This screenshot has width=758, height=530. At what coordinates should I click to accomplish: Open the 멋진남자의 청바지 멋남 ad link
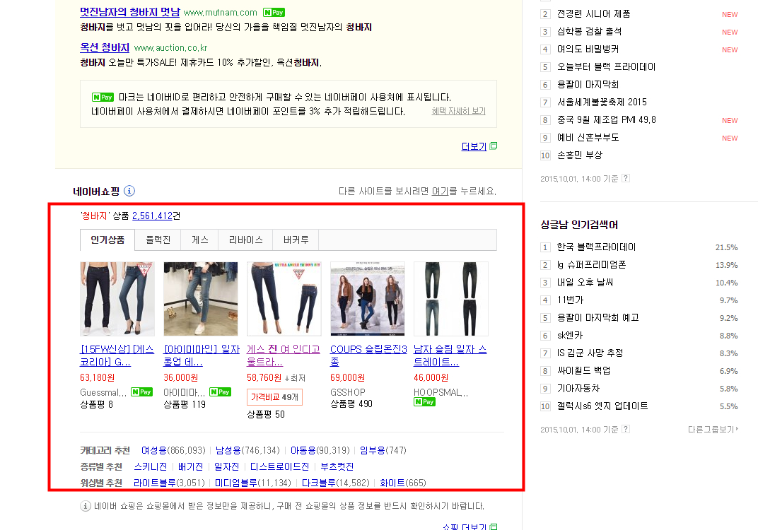pos(130,12)
